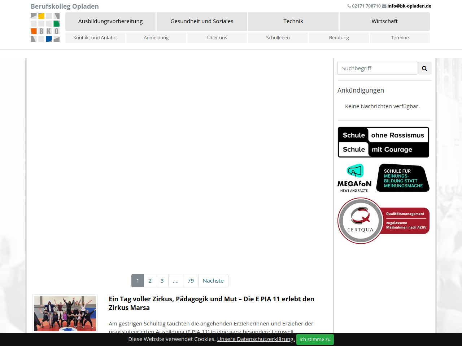Accept cookies with Ich stimme zu
Viewport: 462px width, 346px height.
[315, 340]
